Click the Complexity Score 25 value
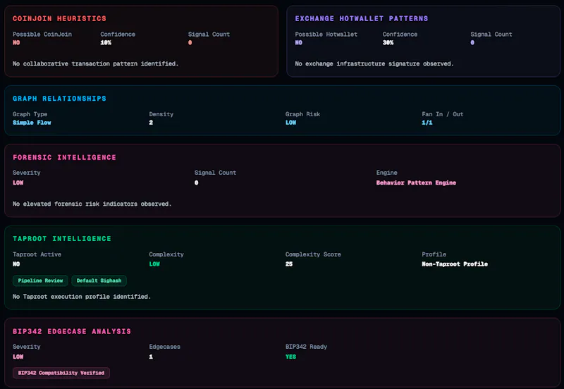This screenshot has width=564, height=389. pyautogui.click(x=289, y=264)
